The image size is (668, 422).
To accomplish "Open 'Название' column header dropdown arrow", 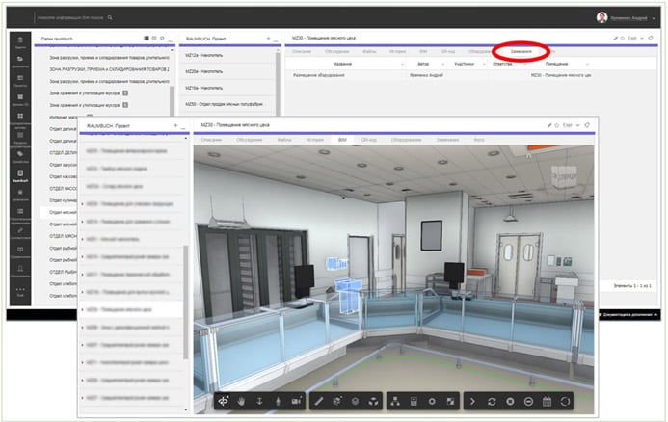I will (x=403, y=64).
